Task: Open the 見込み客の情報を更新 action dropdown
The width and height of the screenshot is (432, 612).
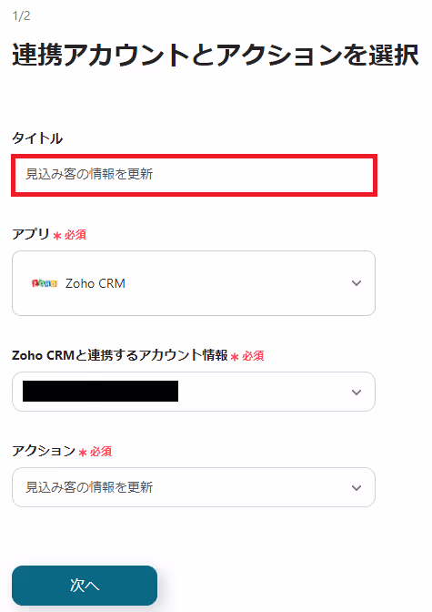Action: 194,487
